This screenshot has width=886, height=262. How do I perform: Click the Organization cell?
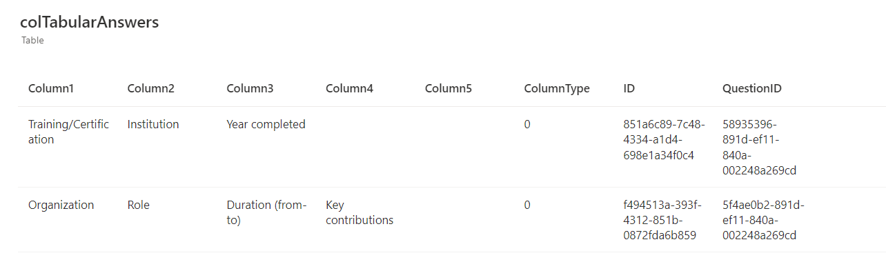click(x=61, y=205)
